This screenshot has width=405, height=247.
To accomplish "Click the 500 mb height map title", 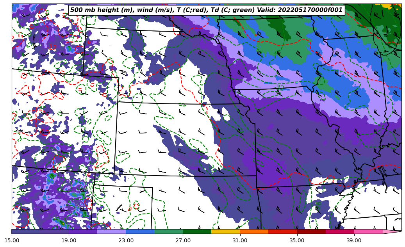I will [x=206, y=10].
